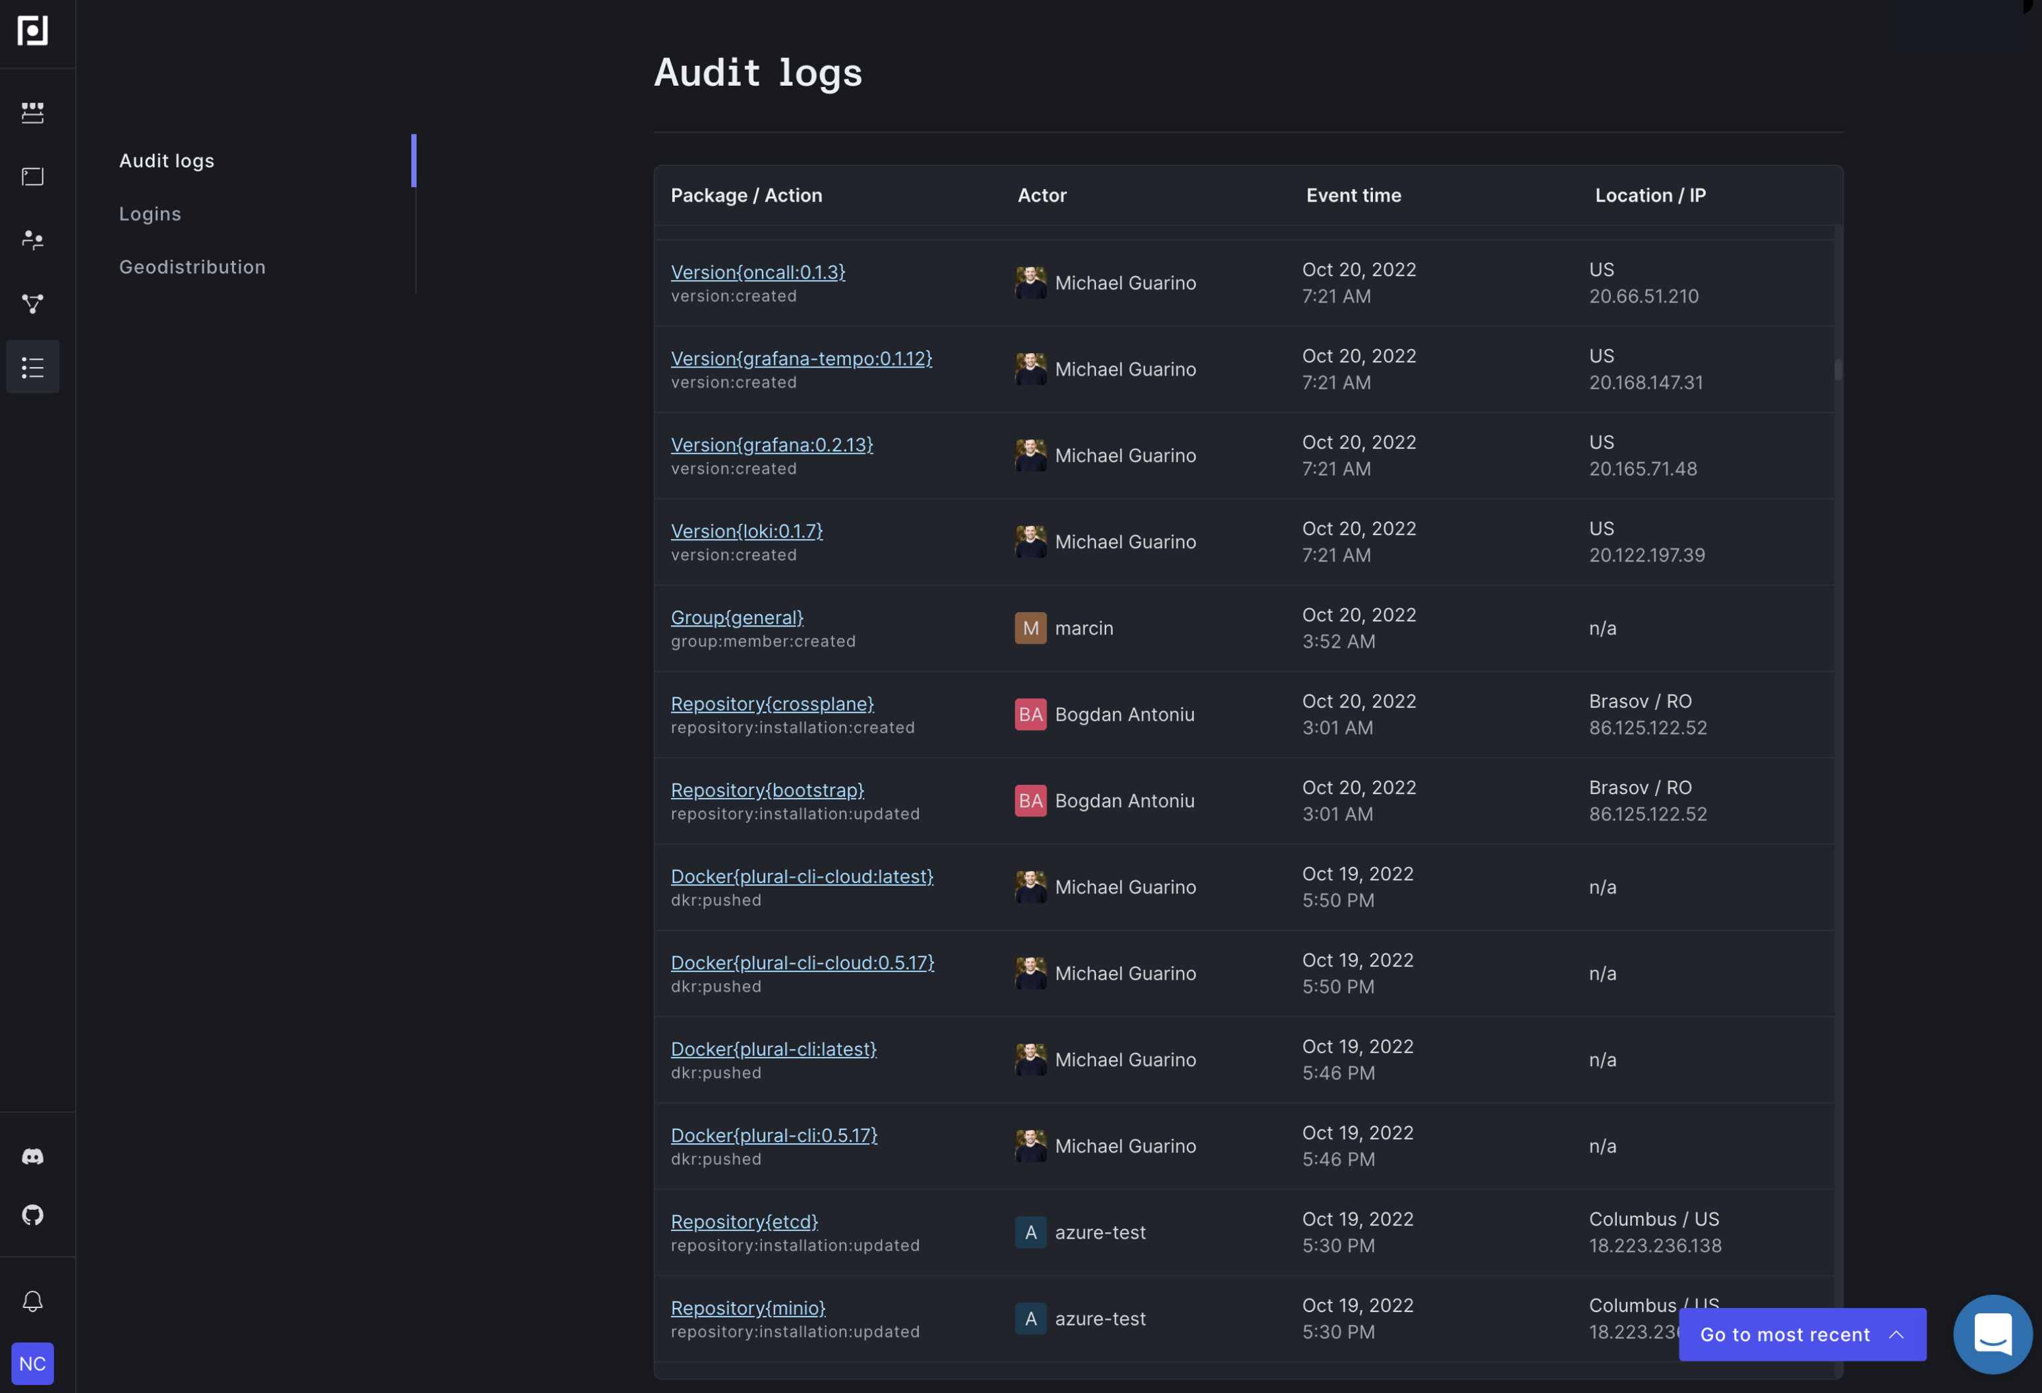Click the Plural logo icon

click(32, 31)
